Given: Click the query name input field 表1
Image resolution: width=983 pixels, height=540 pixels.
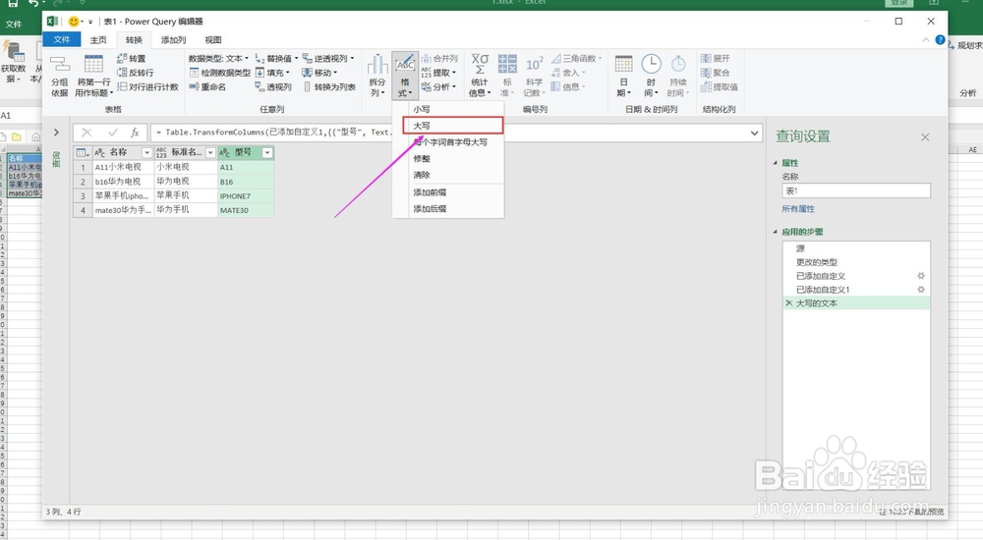Looking at the screenshot, I should click(856, 190).
